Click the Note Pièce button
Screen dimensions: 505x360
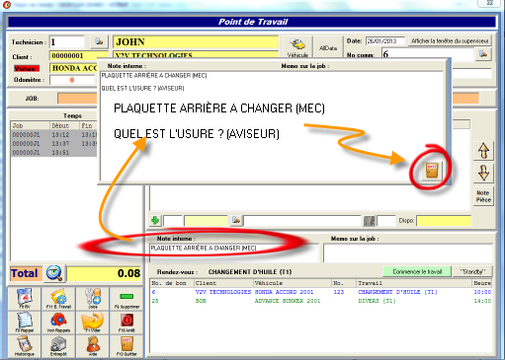[483, 196]
